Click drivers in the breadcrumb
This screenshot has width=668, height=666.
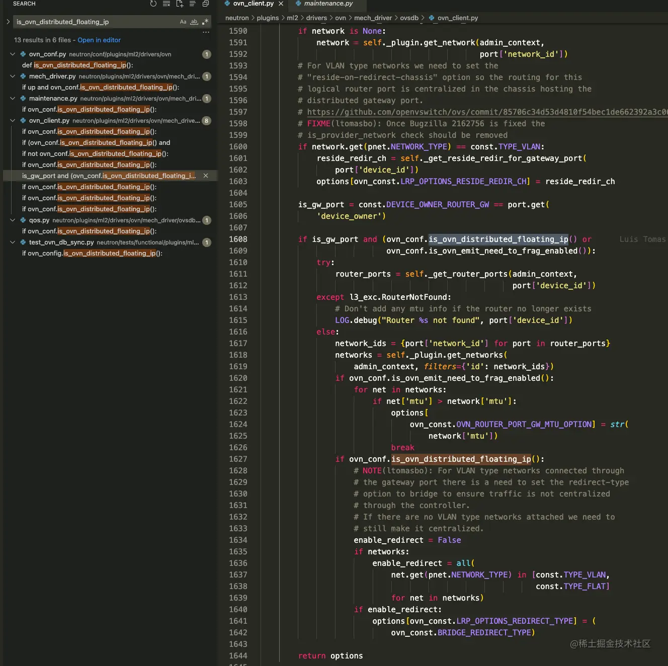pos(316,18)
